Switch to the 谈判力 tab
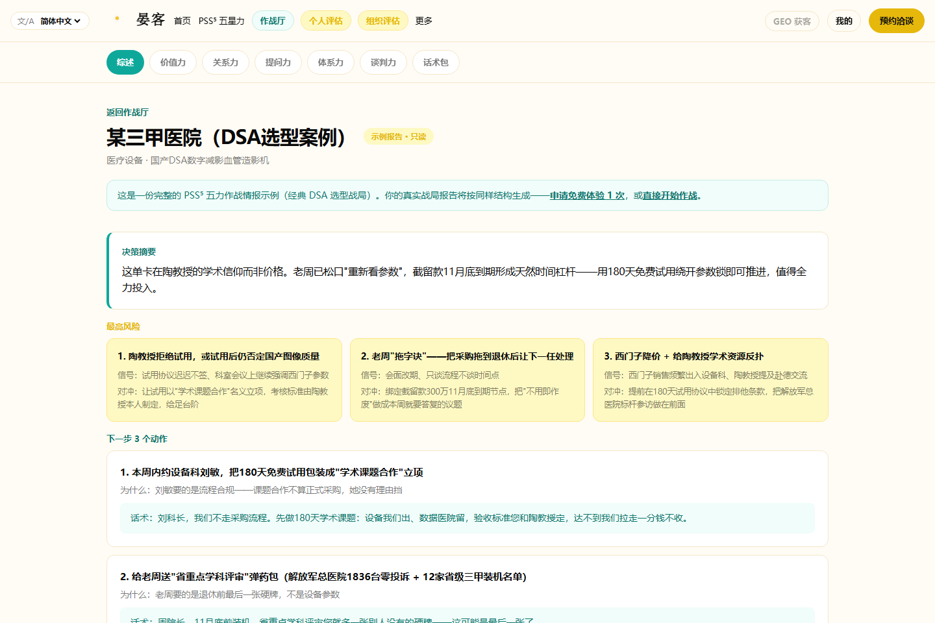The image size is (935, 623). tap(383, 62)
